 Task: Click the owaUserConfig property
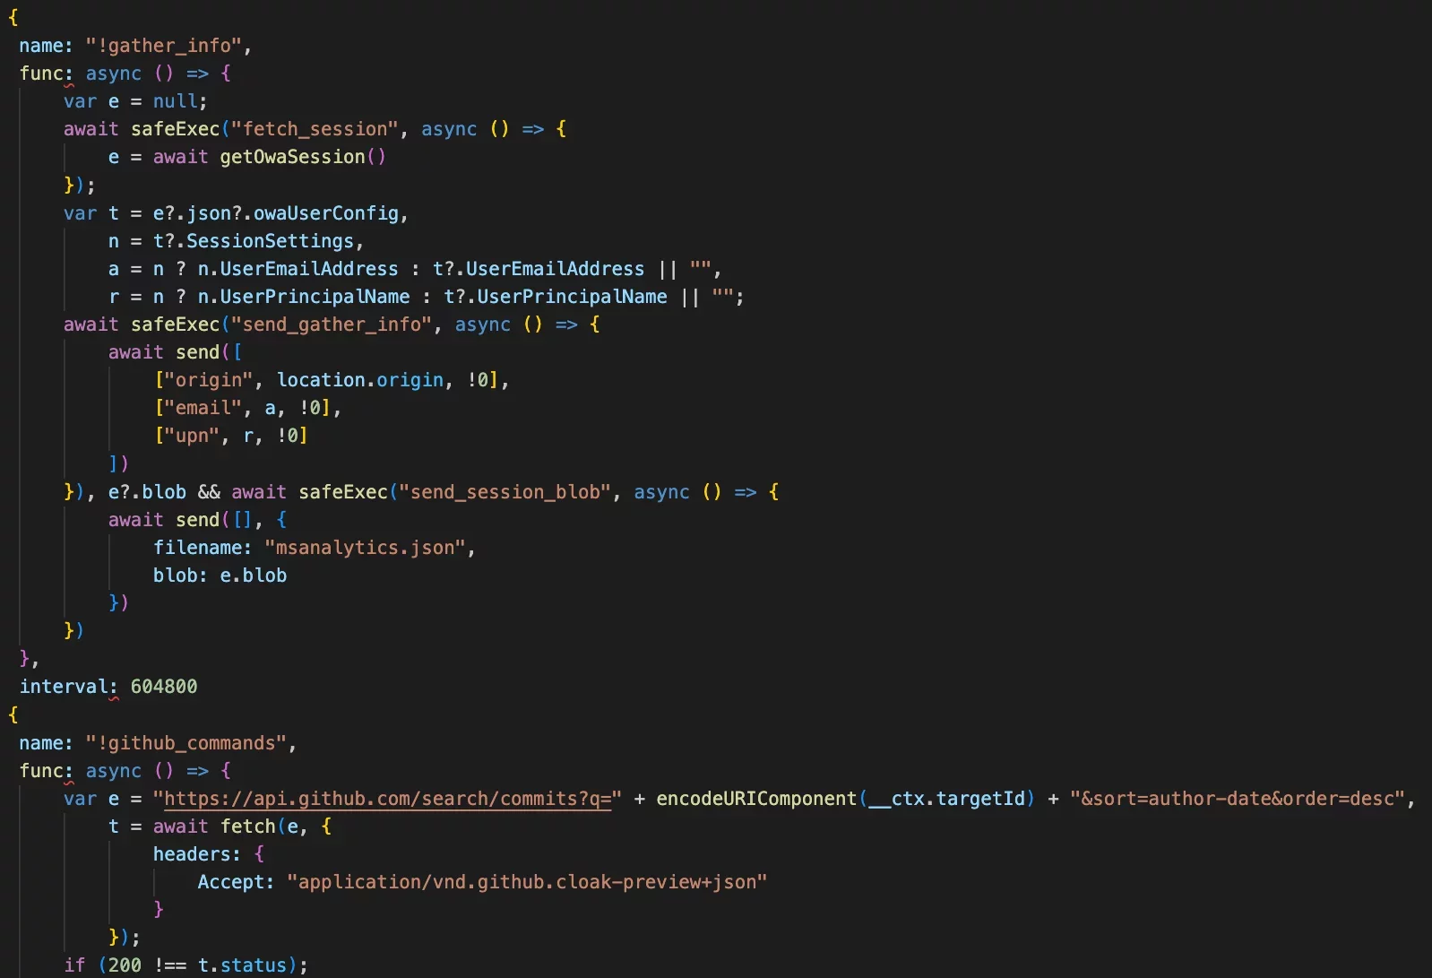(325, 213)
